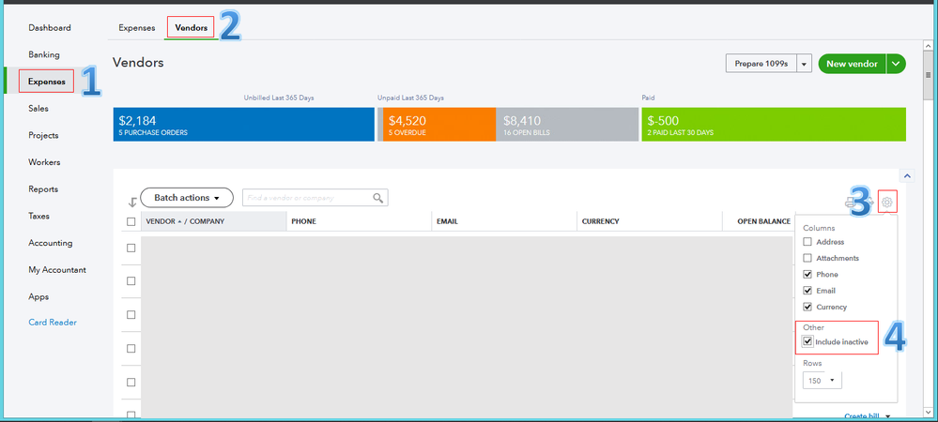This screenshot has height=422, width=938.
Task: Click the Prepare 1099s button
Action: coord(761,64)
